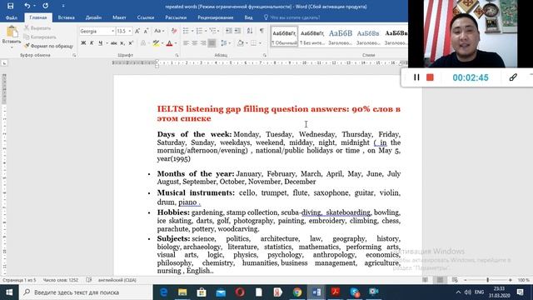Click Format Painter (Формат по образцу)
The image size is (533, 300).
tap(48, 46)
